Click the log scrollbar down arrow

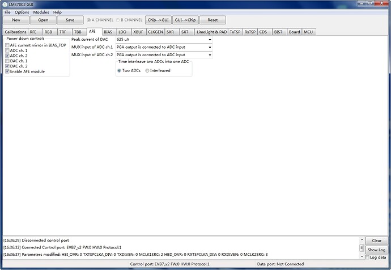362,256
